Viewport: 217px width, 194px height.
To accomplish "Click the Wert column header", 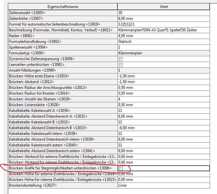I will click(x=164, y=7).
